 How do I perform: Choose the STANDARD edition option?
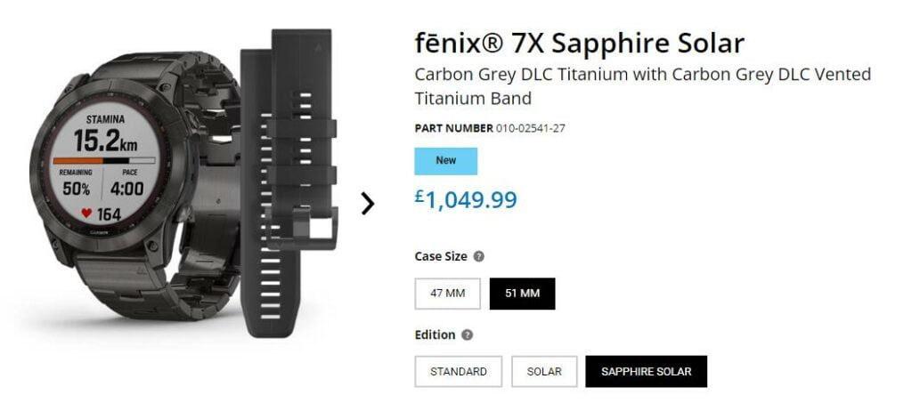(x=458, y=371)
